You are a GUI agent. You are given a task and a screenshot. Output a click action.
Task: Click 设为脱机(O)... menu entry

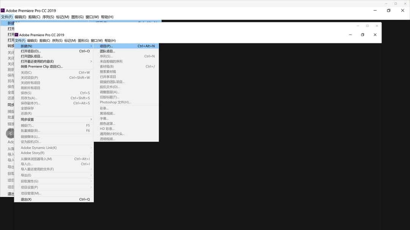[x=54, y=142]
